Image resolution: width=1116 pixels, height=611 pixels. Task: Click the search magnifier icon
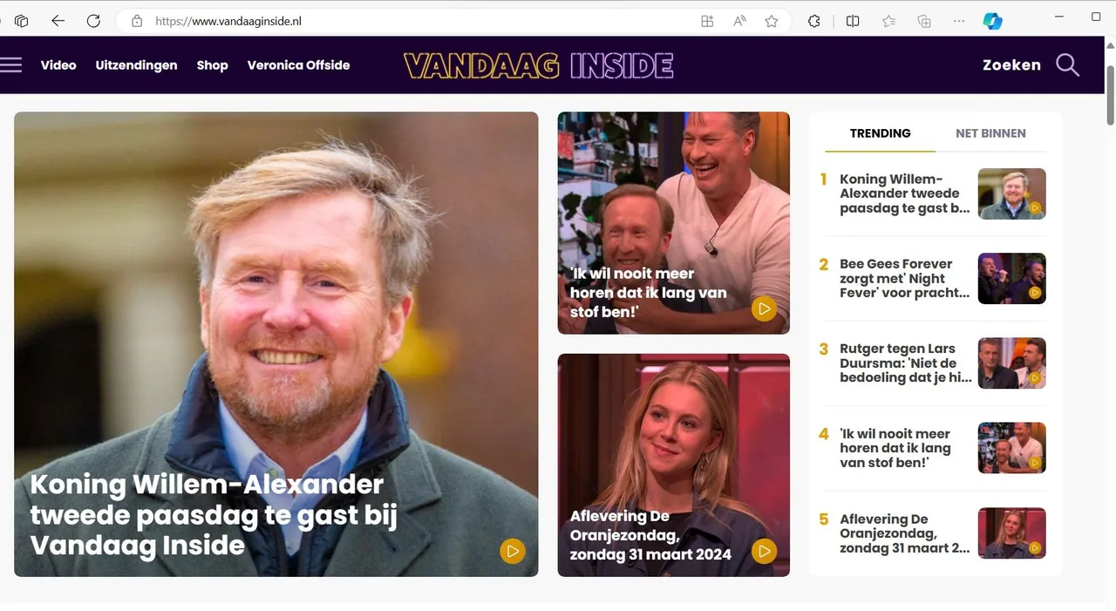pyautogui.click(x=1068, y=64)
